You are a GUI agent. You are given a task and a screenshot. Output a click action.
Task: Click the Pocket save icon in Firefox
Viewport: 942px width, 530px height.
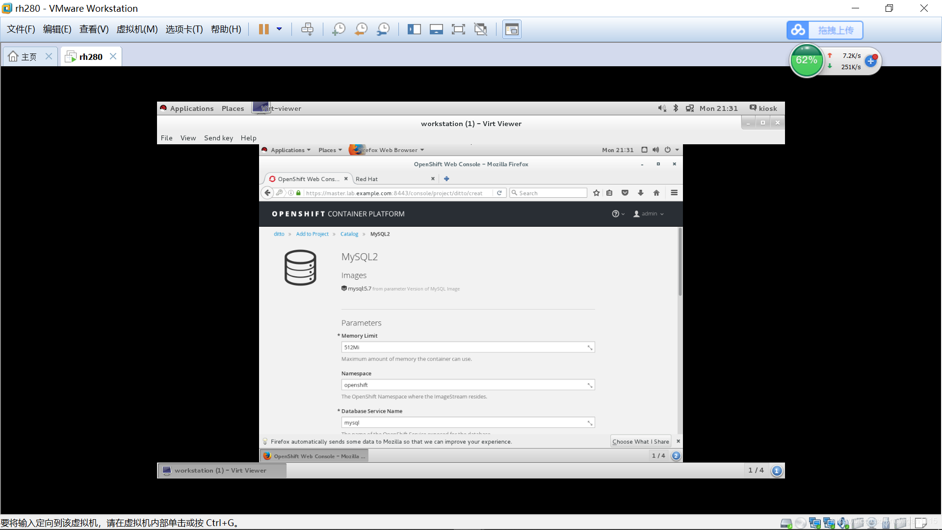point(625,193)
